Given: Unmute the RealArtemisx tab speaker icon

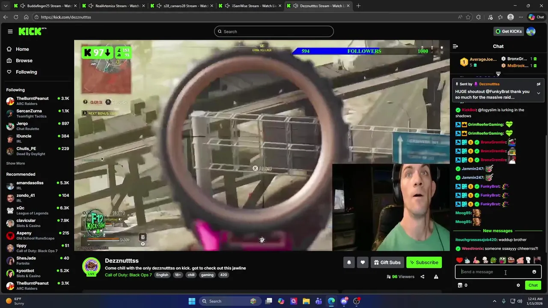Looking at the screenshot, I should coord(91,6).
